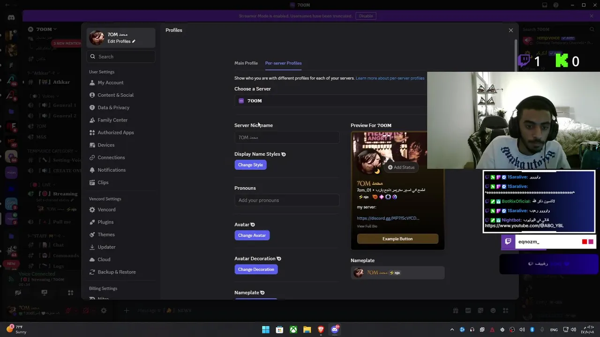The image size is (600, 337).
Task: Open the weather widget on taskbar
Action: point(16,330)
